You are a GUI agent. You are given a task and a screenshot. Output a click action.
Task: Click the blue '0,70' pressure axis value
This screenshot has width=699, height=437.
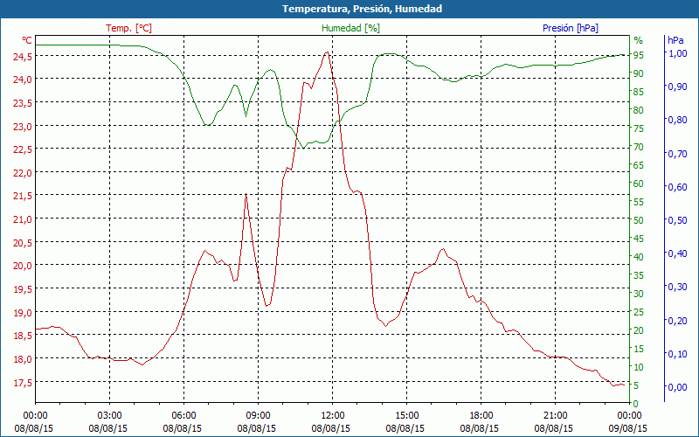pyautogui.click(x=678, y=154)
